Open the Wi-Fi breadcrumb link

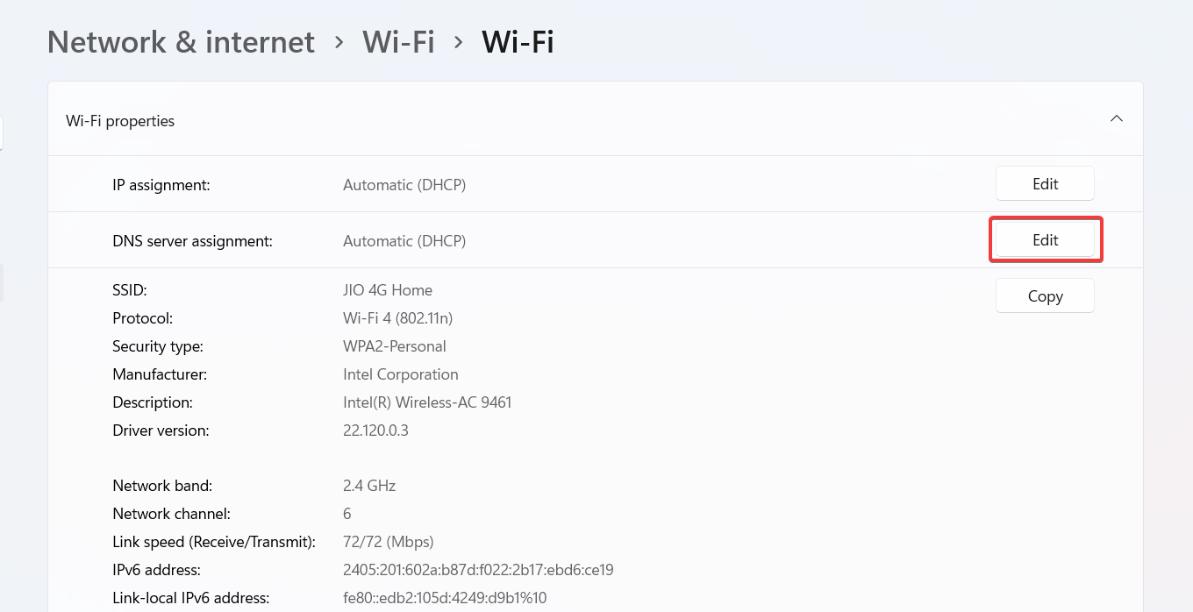(x=398, y=41)
